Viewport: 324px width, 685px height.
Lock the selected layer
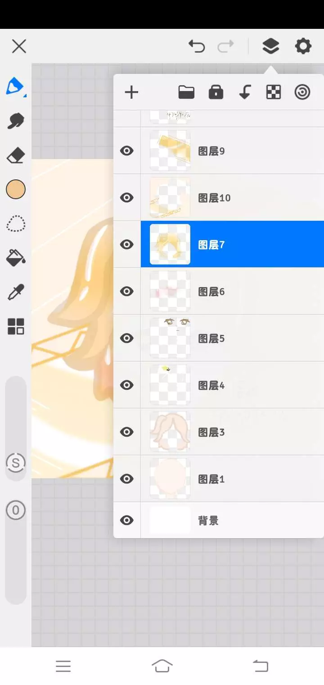coord(216,92)
